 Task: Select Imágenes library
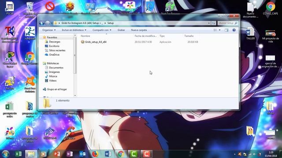[x=54, y=72]
